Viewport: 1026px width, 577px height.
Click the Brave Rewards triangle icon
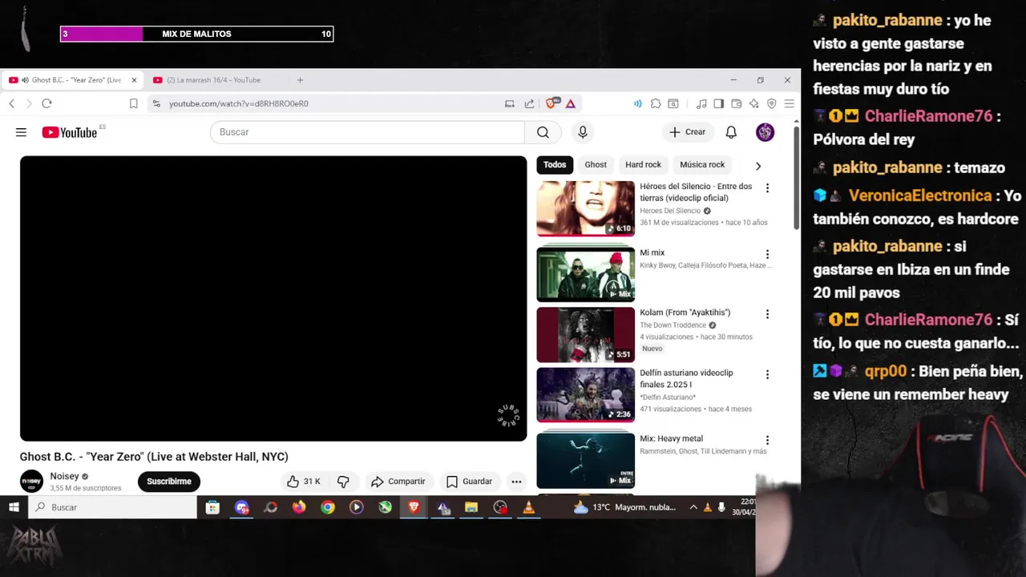571,103
